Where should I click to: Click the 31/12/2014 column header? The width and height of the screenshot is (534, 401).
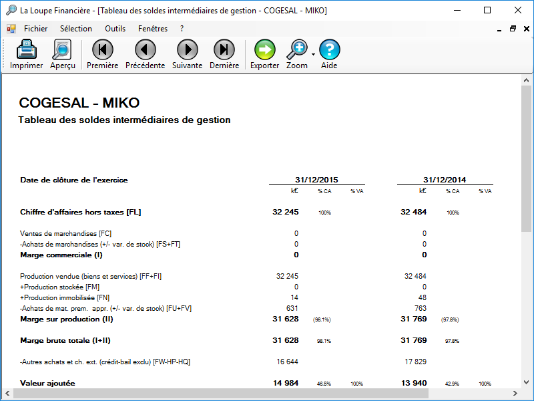(x=445, y=180)
